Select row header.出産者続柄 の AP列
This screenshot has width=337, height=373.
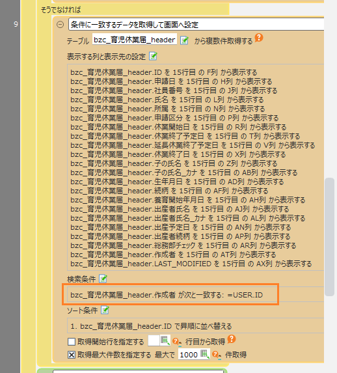[180, 236]
